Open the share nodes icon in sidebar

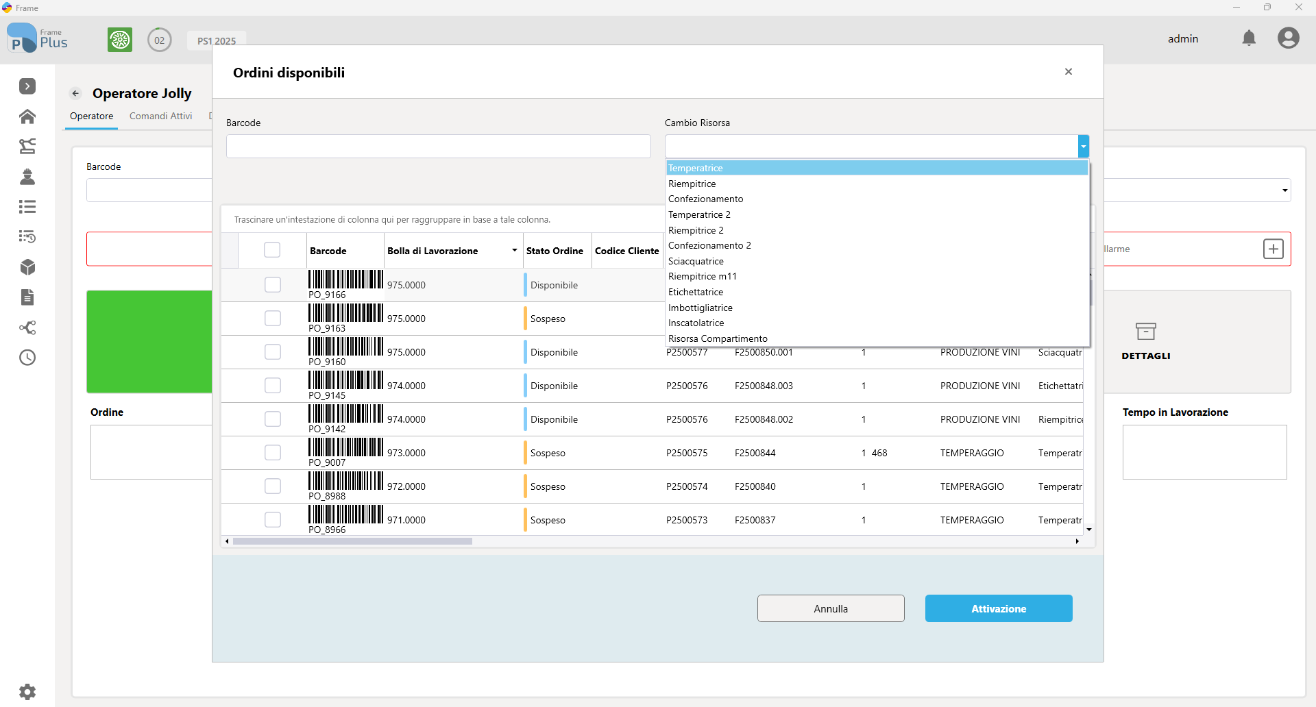tap(27, 327)
